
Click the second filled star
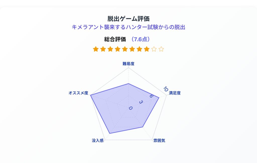click(103, 49)
